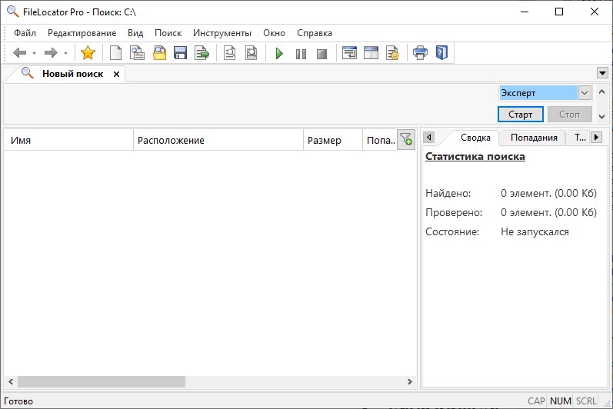Open the Back arrow history dropdown
The width and height of the screenshot is (613, 409).
coord(34,53)
